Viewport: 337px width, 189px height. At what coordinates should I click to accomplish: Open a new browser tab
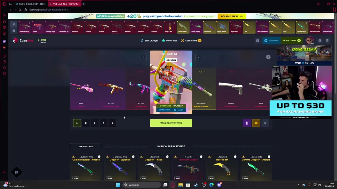[83, 4]
